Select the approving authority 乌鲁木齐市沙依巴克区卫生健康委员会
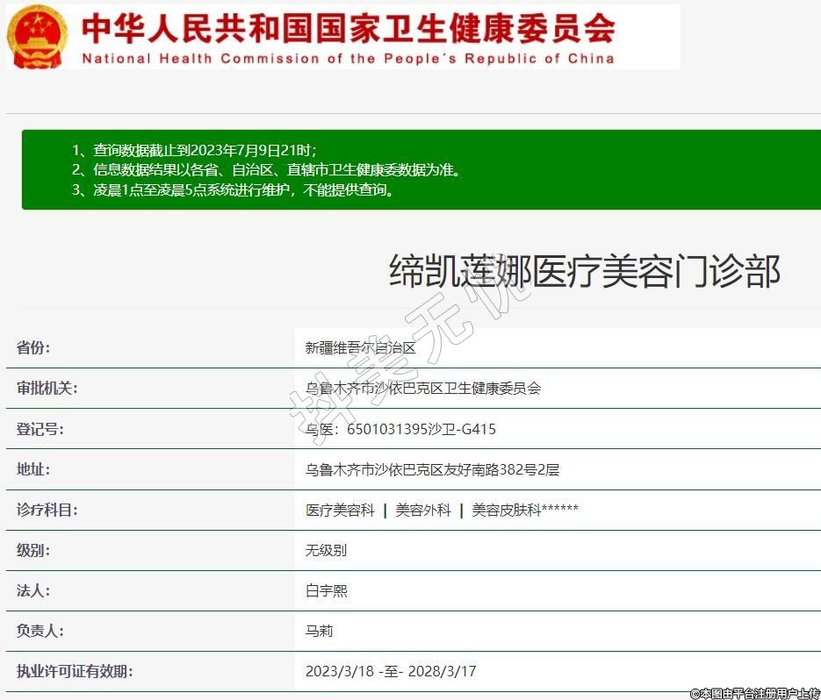821x700 pixels. tap(423, 388)
